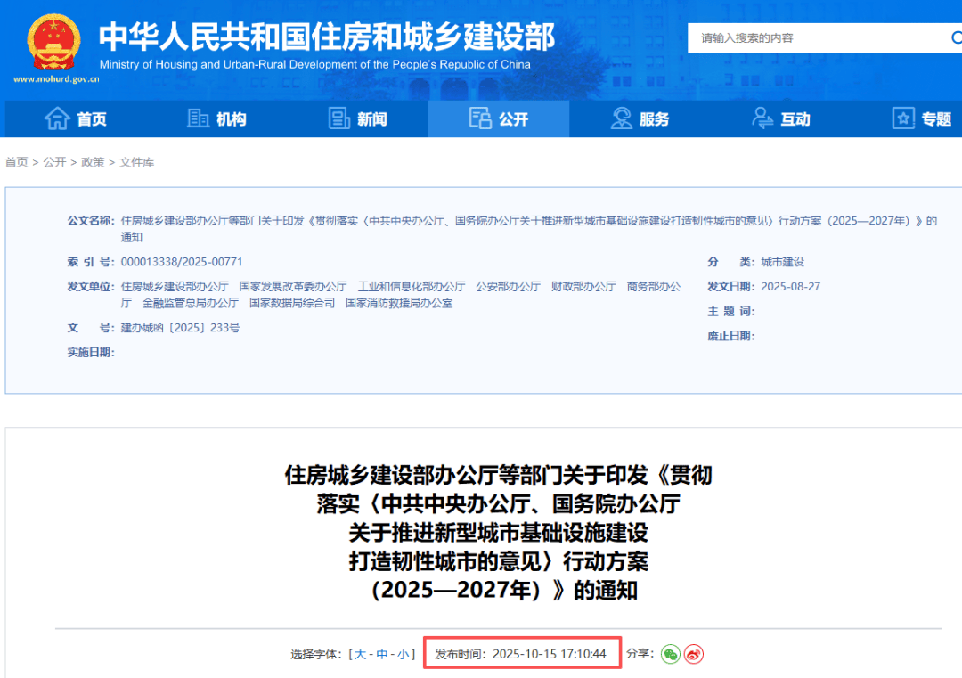The height and width of the screenshot is (678, 962).
Task: Select medium font size 中
Action: point(382,654)
